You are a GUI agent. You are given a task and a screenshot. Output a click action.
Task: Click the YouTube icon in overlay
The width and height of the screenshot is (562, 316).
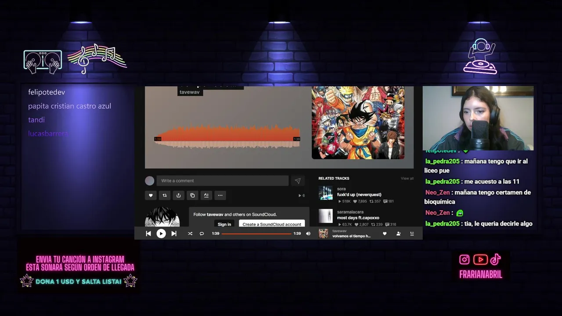(480, 260)
